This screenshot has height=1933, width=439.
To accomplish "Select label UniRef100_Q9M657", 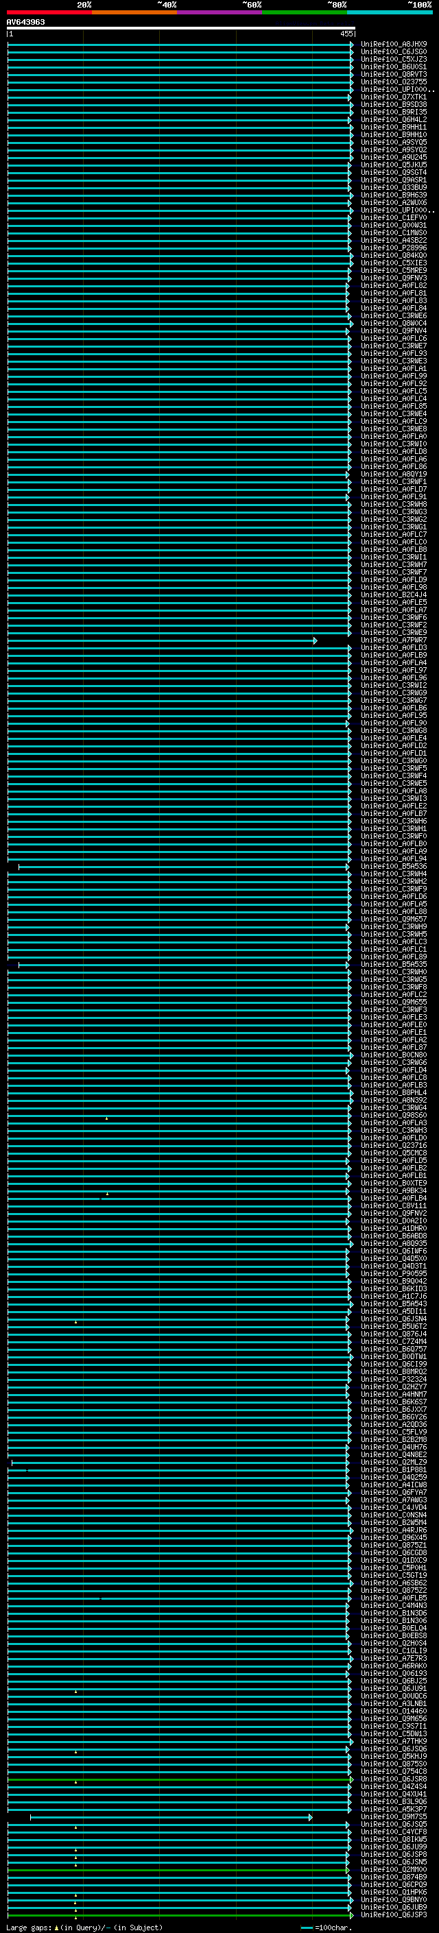I will coord(394,918).
